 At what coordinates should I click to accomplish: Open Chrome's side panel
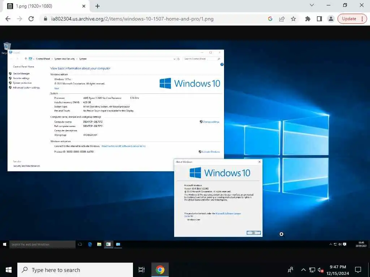tap(319, 19)
